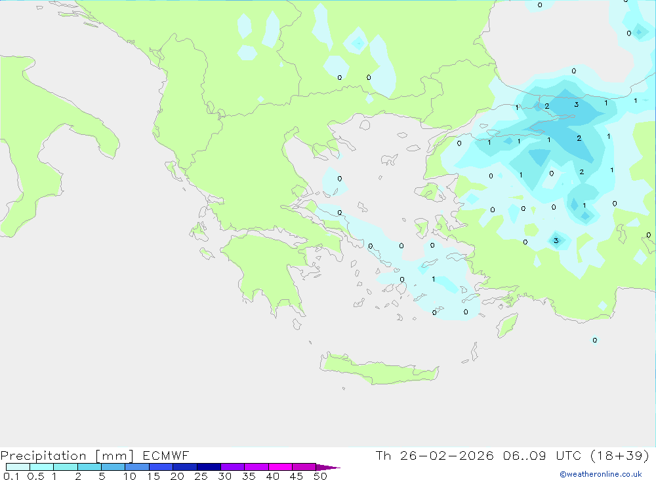Click the 1–2 mm legend color swatch
Screen dimensions: 656x480
tap(66, 467)
